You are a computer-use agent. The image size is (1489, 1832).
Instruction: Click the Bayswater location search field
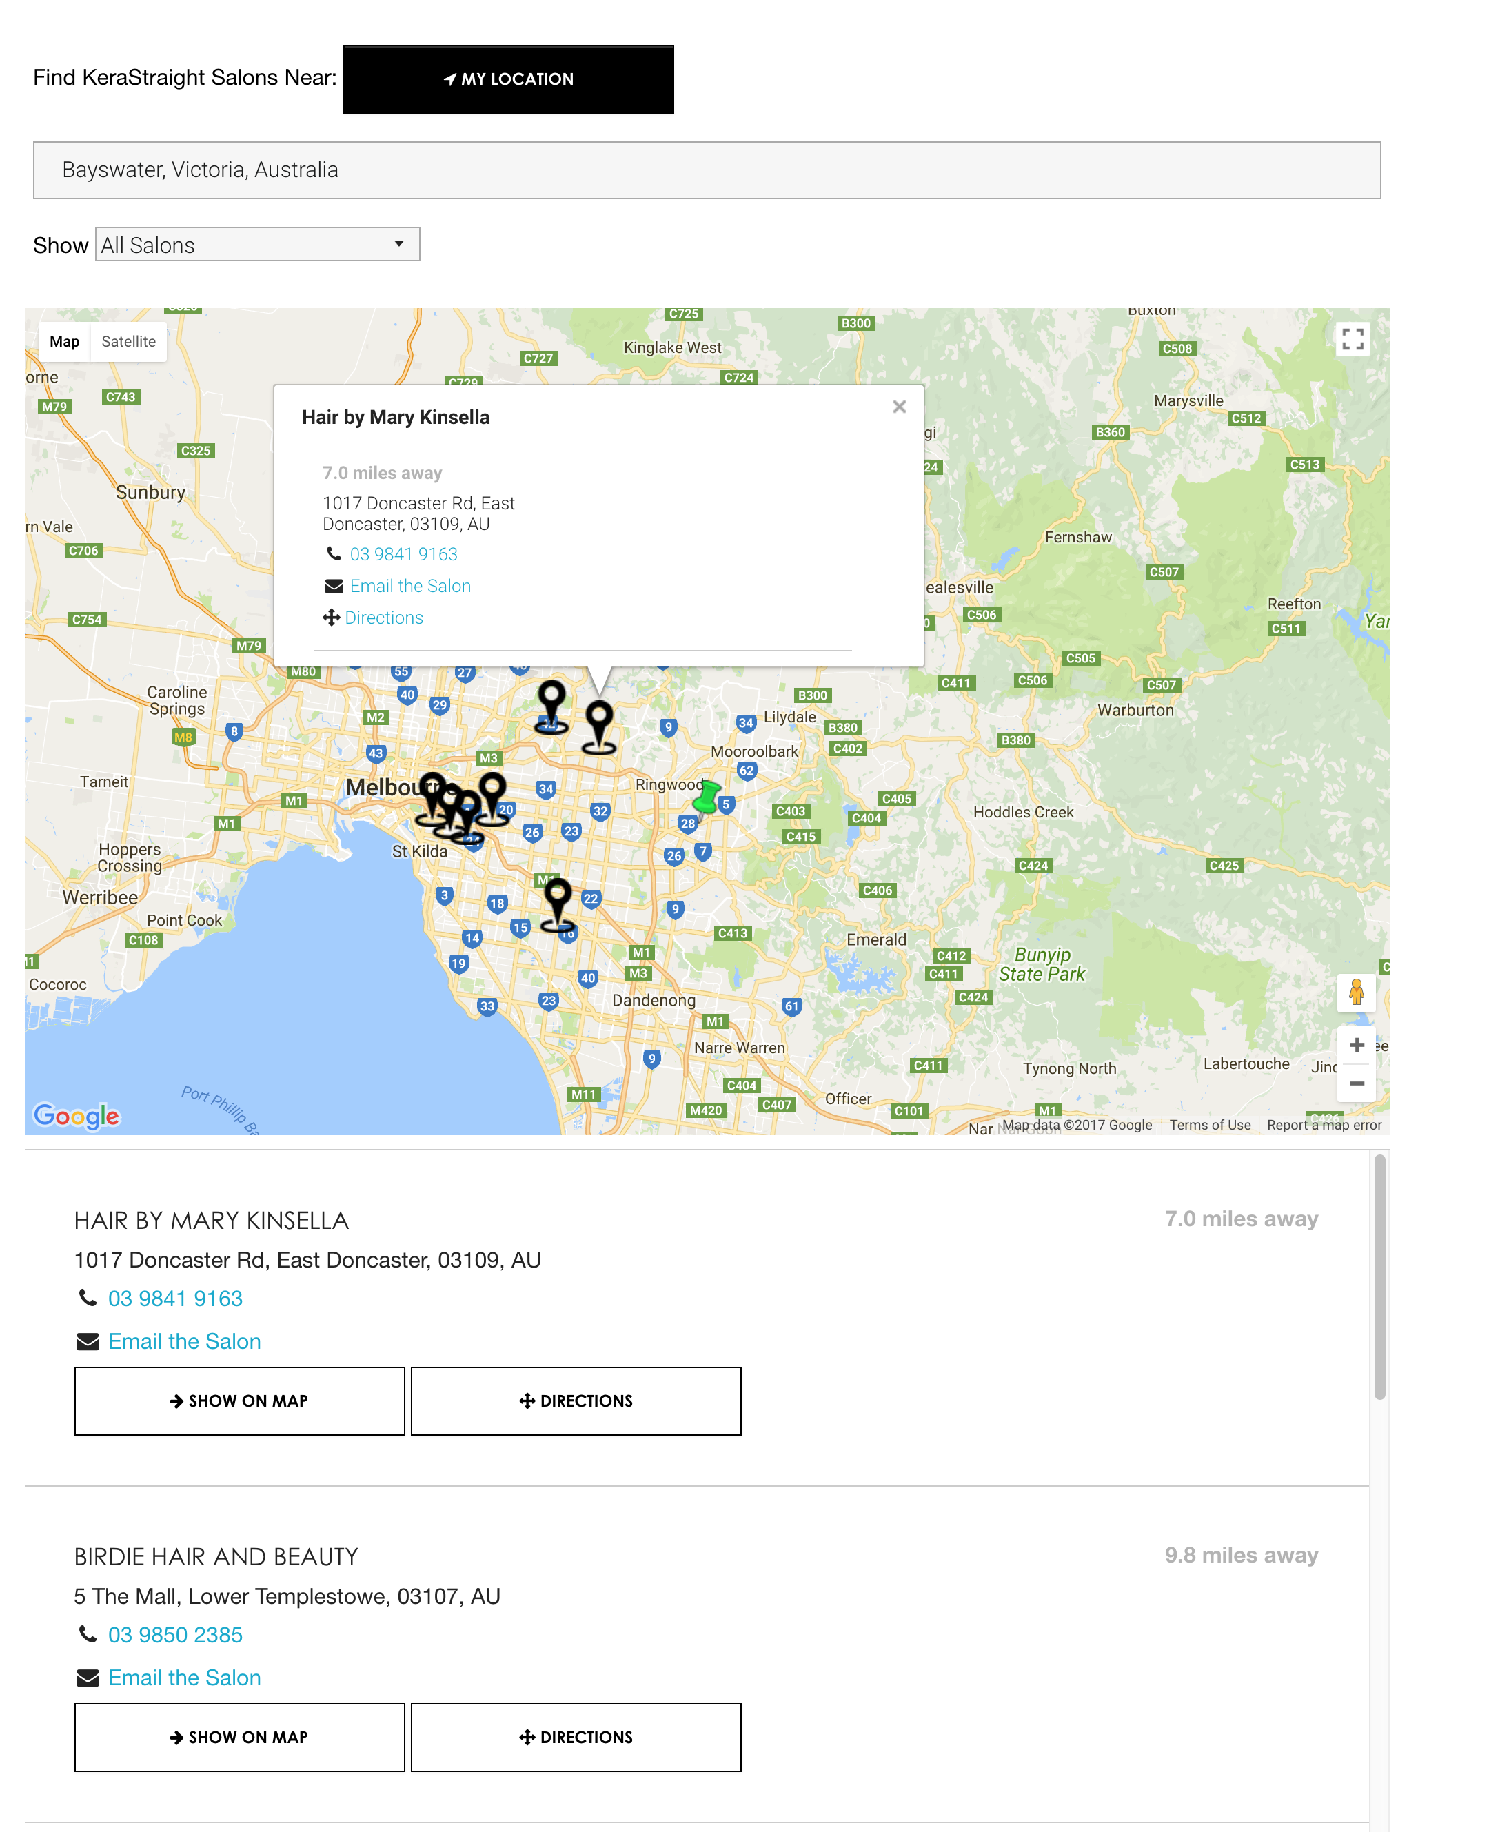[707, 170]
